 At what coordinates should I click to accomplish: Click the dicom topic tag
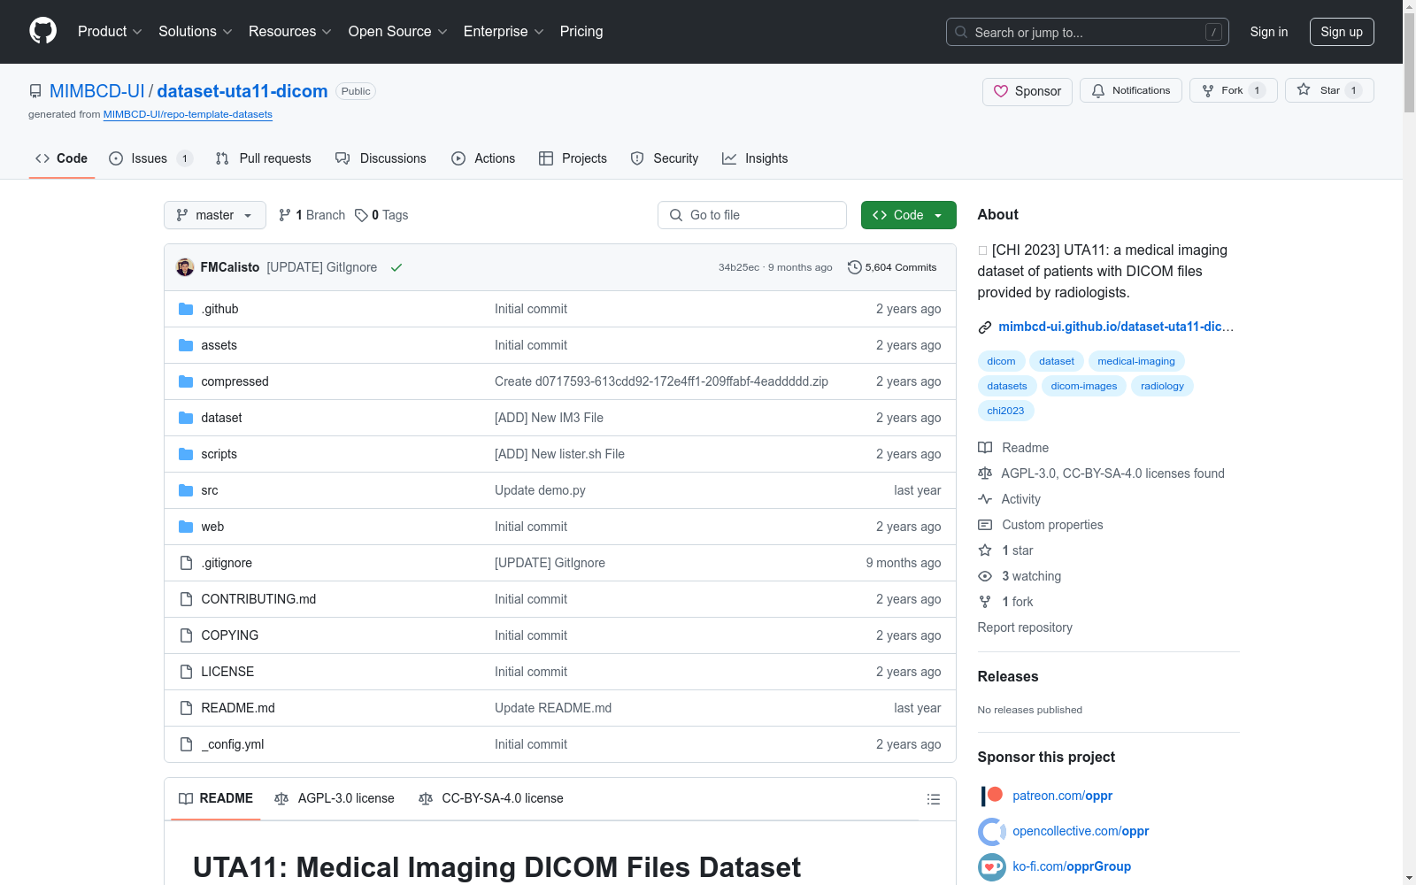[1001, 361]
